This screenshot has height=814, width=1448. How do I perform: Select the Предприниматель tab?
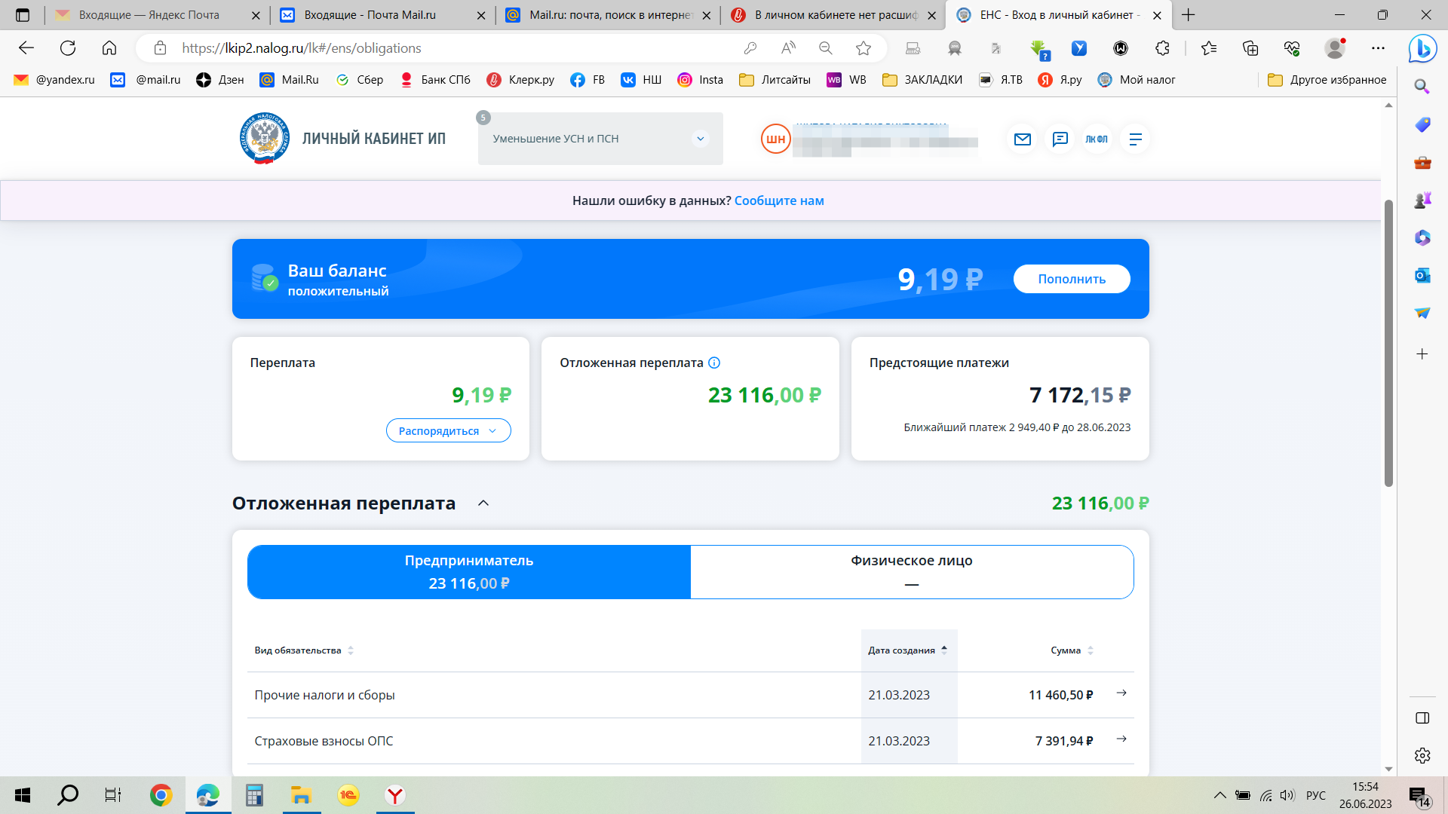[468, 571]
